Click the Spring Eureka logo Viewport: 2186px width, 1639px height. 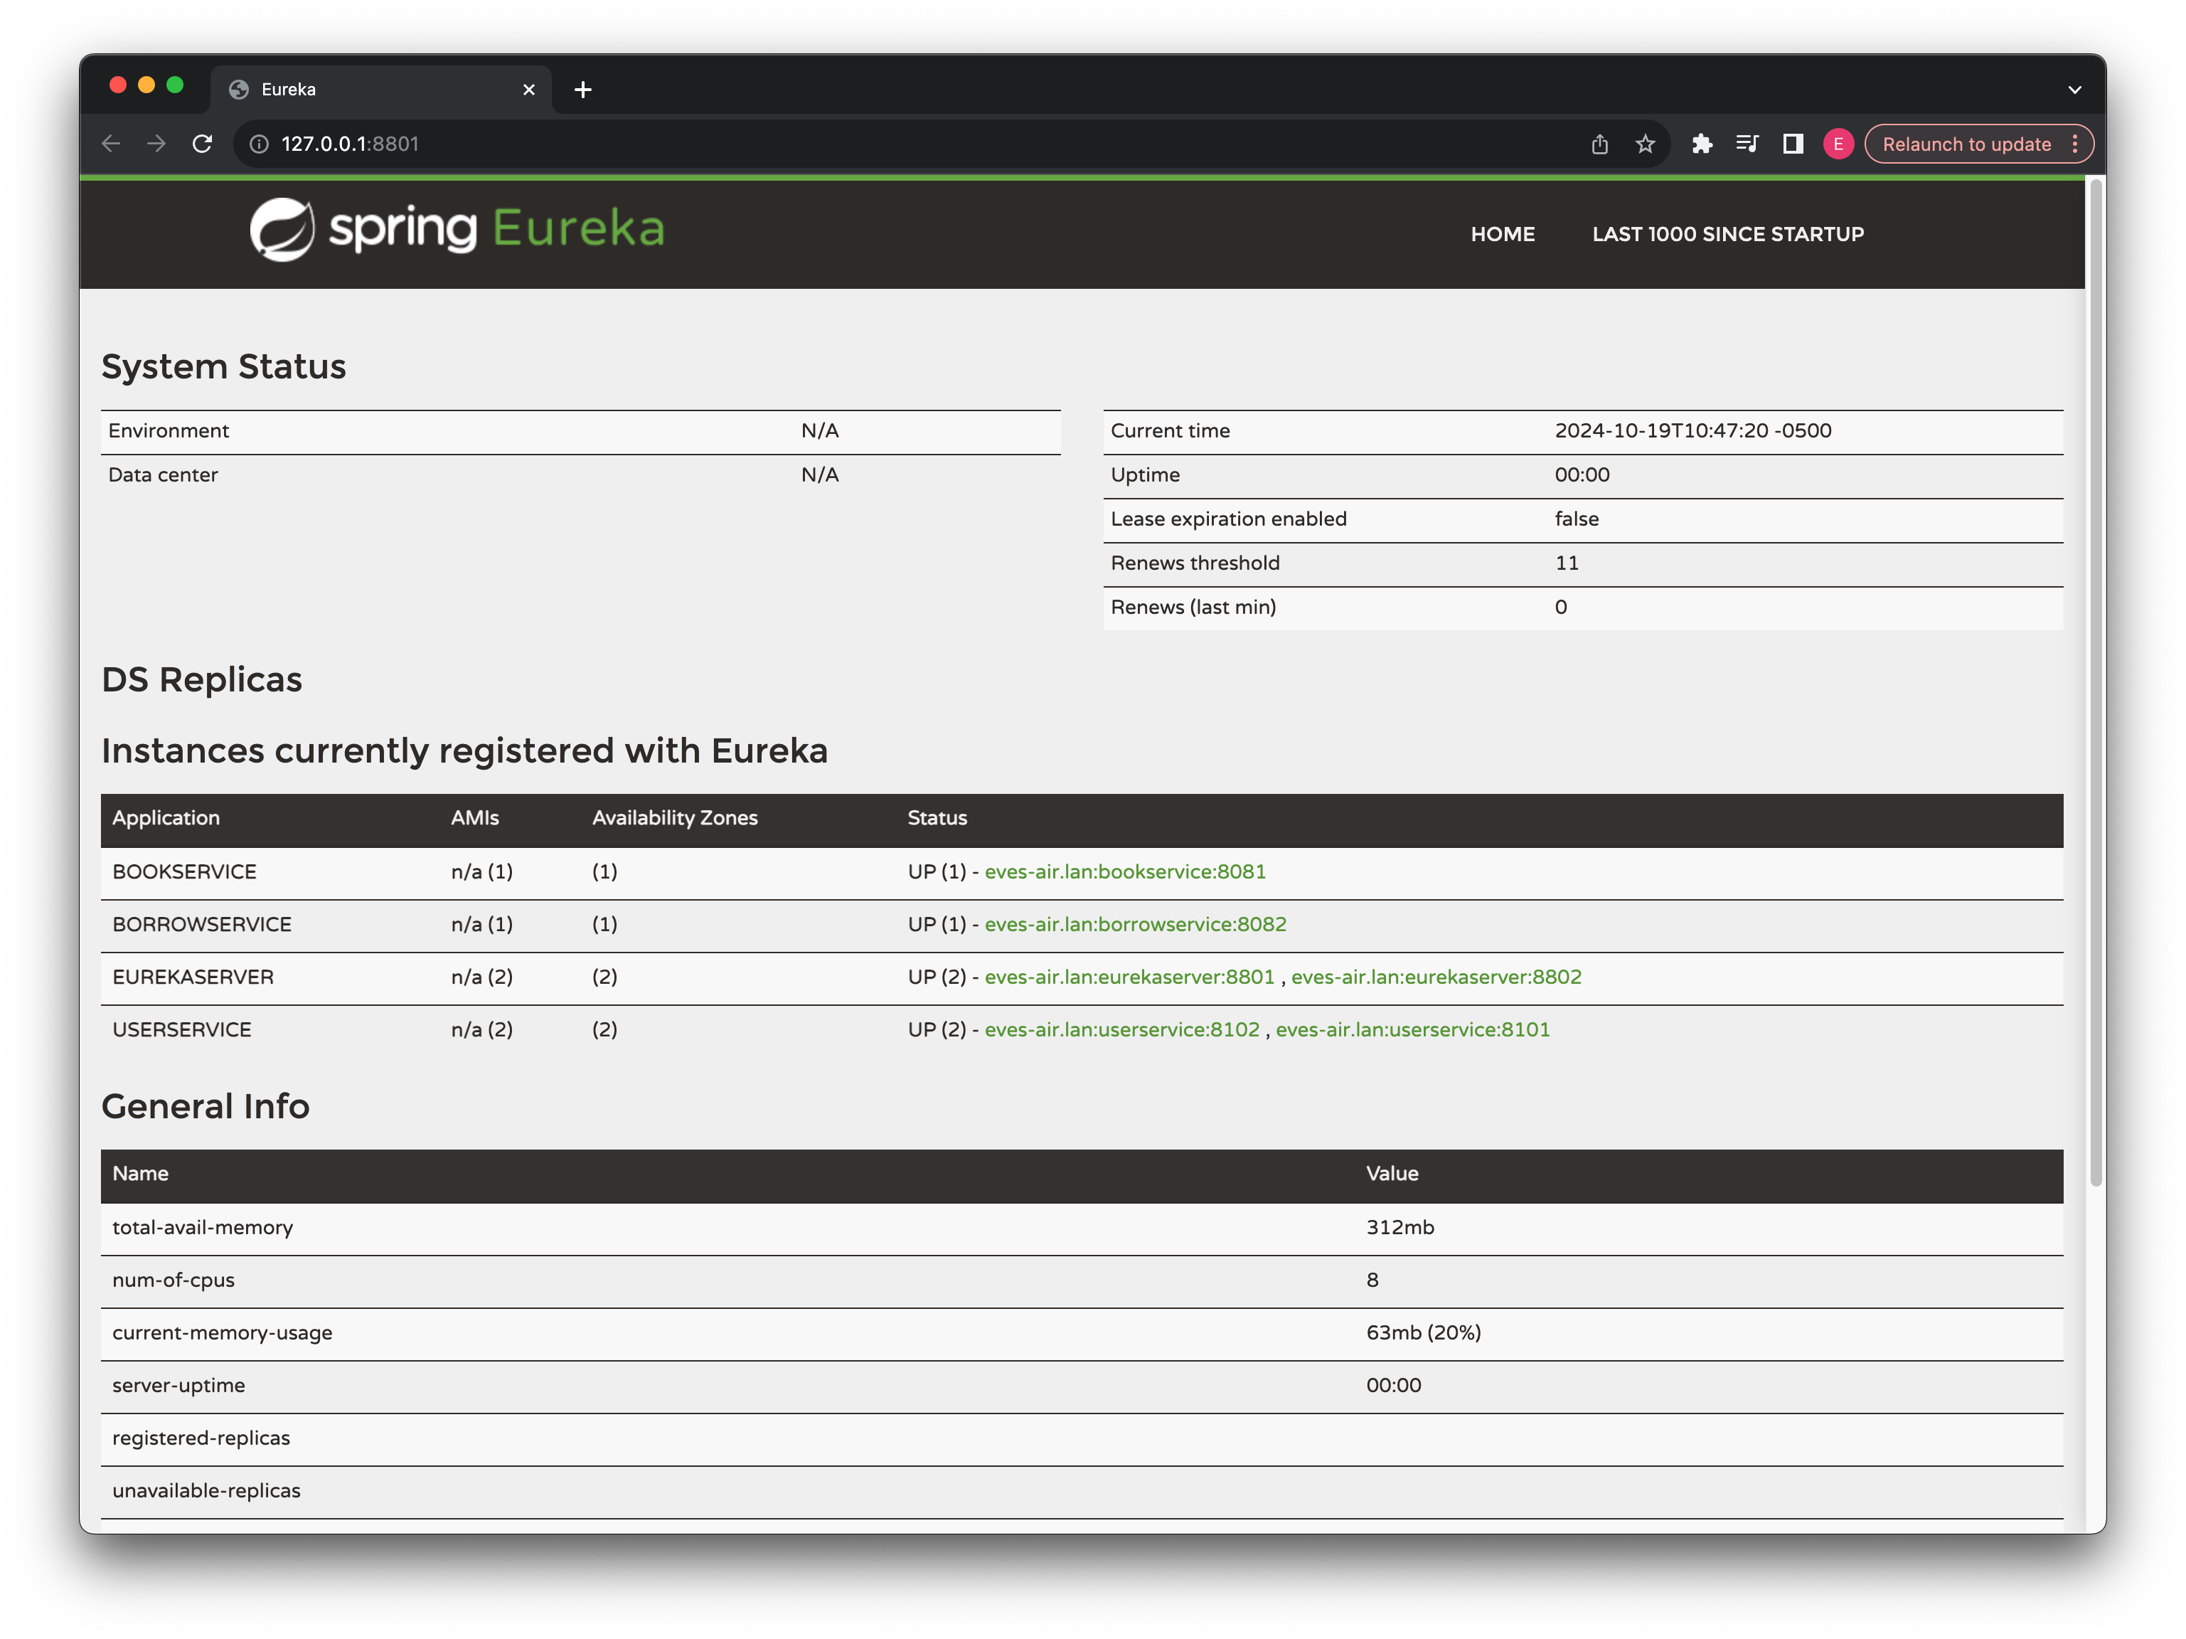click(x=457, y=229)
